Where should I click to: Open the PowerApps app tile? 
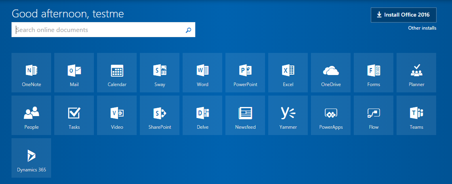coord(331,115)
